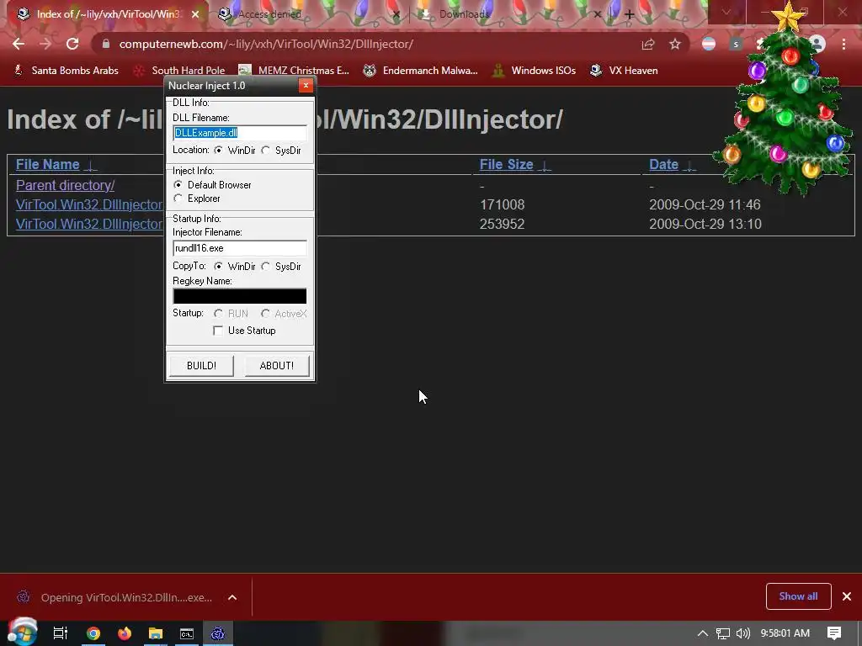The image size is (862, 646).
Task: Open the first VirTool.Win32.DllInjector file link
Action: pyautogui.click(x=89, y=204)
